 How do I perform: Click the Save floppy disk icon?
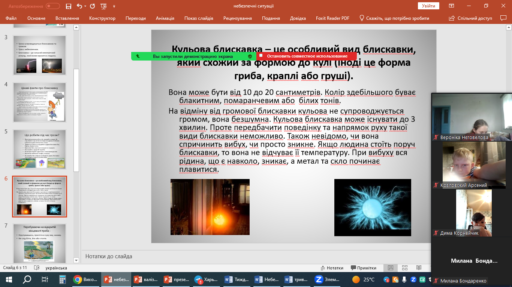(x=69, y=6)
